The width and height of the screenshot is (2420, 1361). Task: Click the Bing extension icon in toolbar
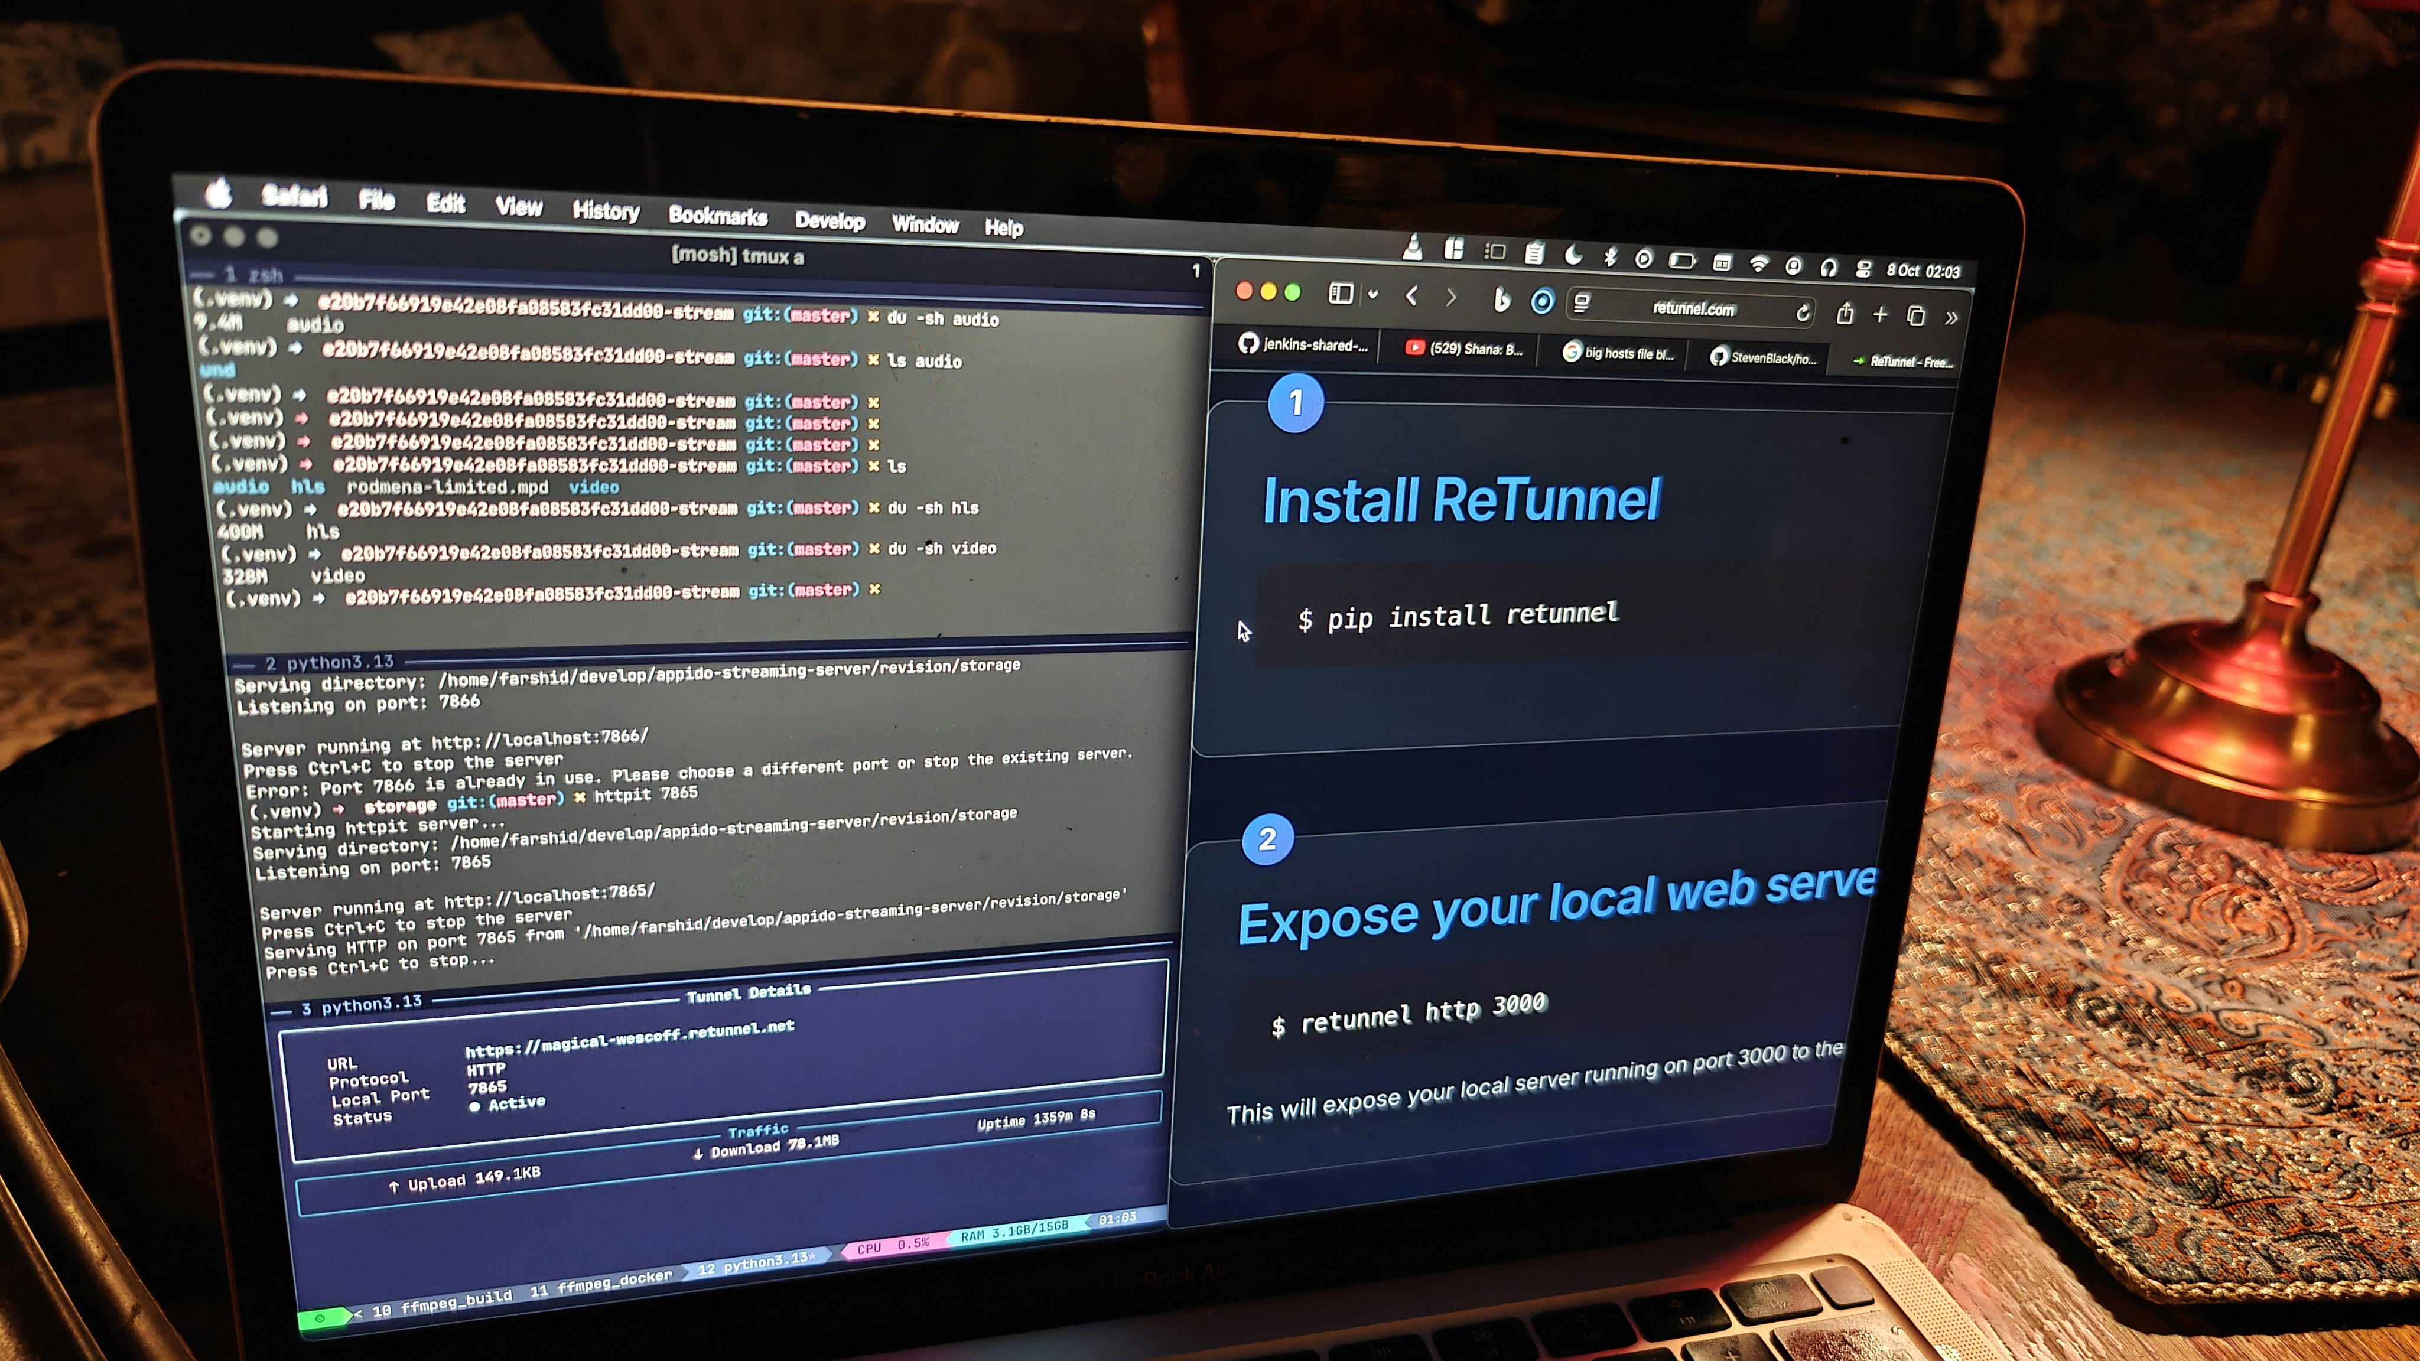click(x=1501, y=299)
